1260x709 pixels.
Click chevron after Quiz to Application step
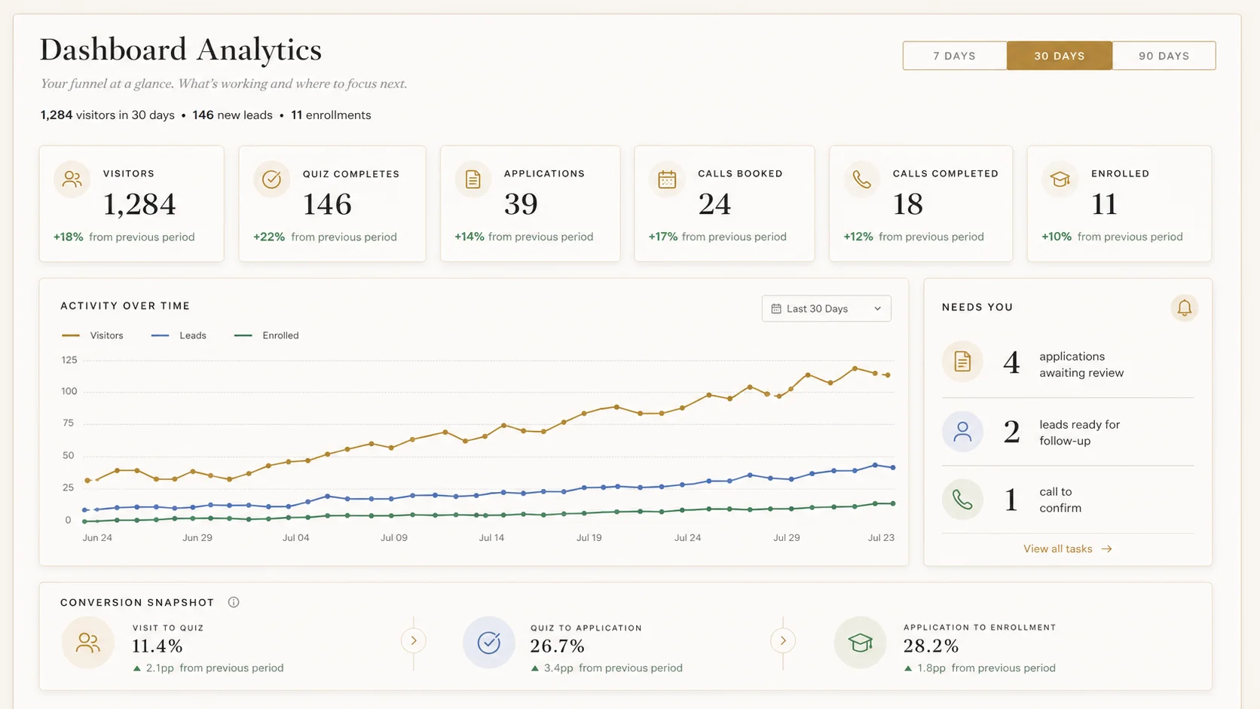tap(783, 640)
